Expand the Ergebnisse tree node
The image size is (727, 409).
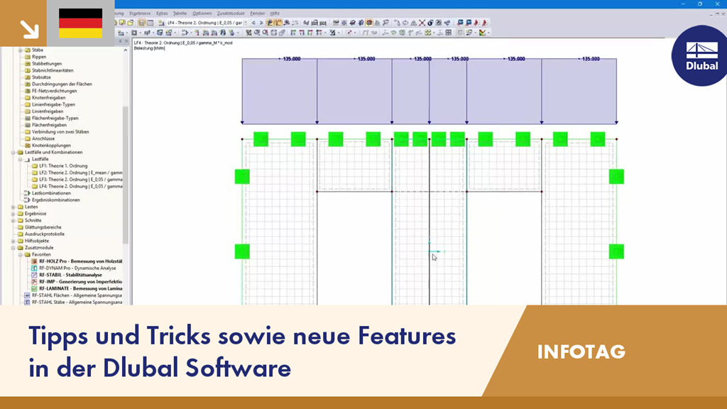13,214
